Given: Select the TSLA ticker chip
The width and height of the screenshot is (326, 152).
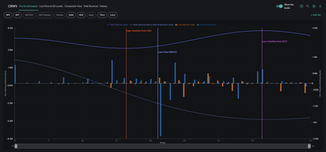Looking at the screenshot, I should point(102,15).
